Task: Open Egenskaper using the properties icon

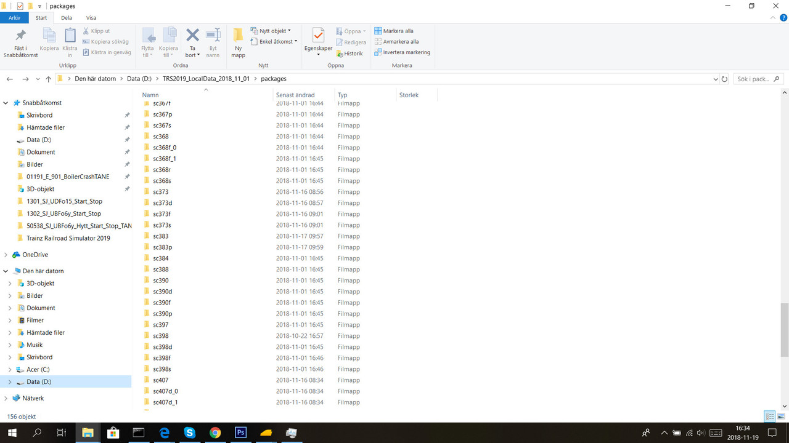Action: 318,37
